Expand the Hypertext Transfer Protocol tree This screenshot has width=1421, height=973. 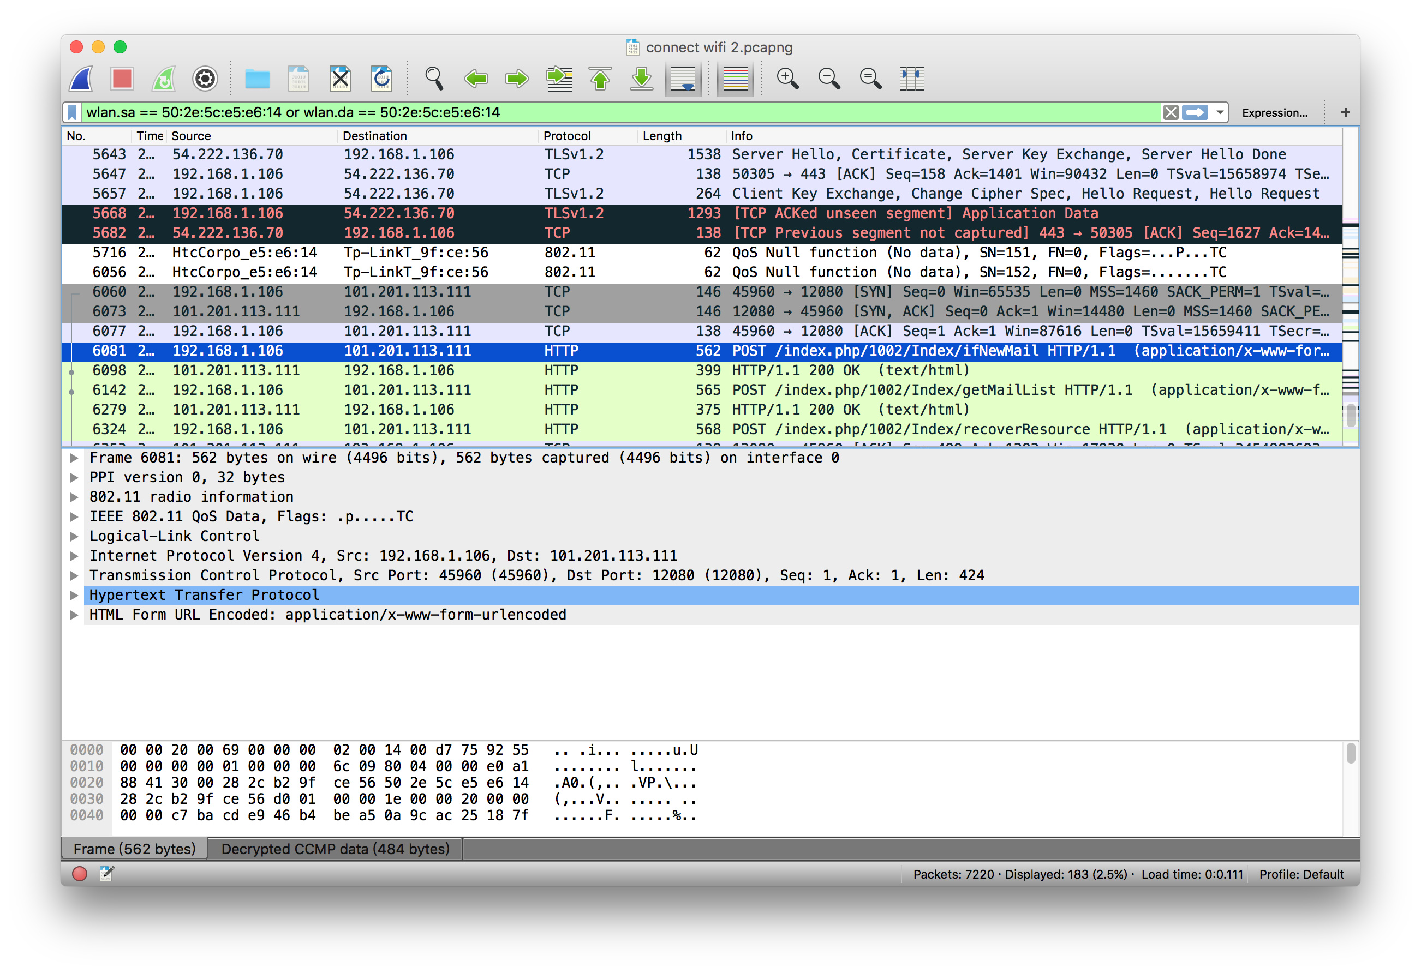pos(74,595)
